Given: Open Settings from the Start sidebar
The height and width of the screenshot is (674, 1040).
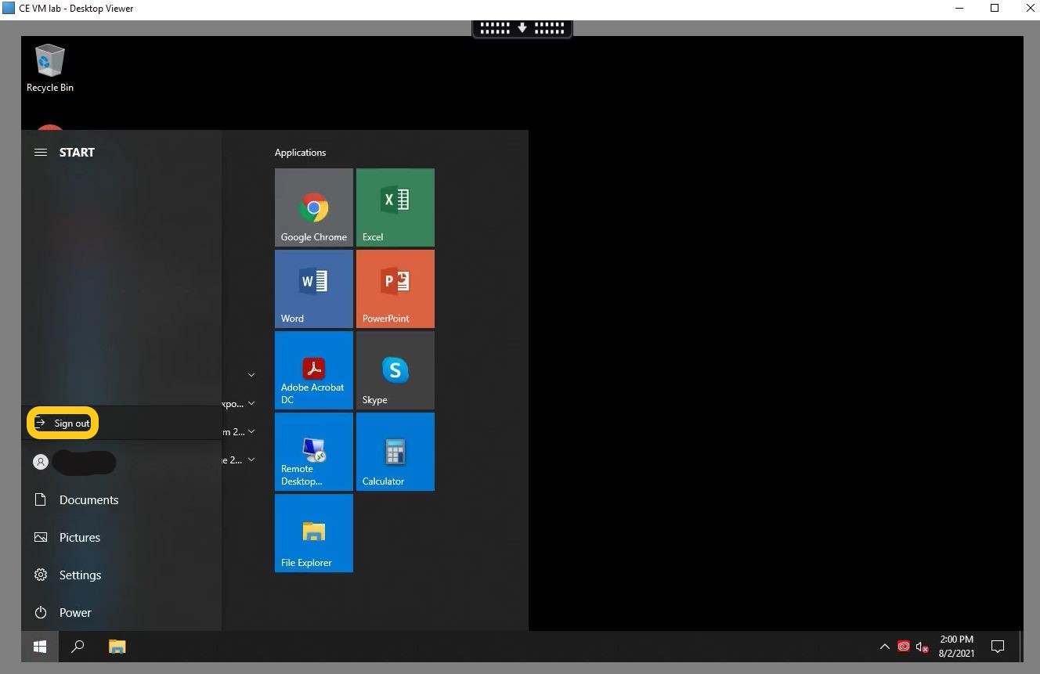Looking at the screenshot, I should 121,575.
